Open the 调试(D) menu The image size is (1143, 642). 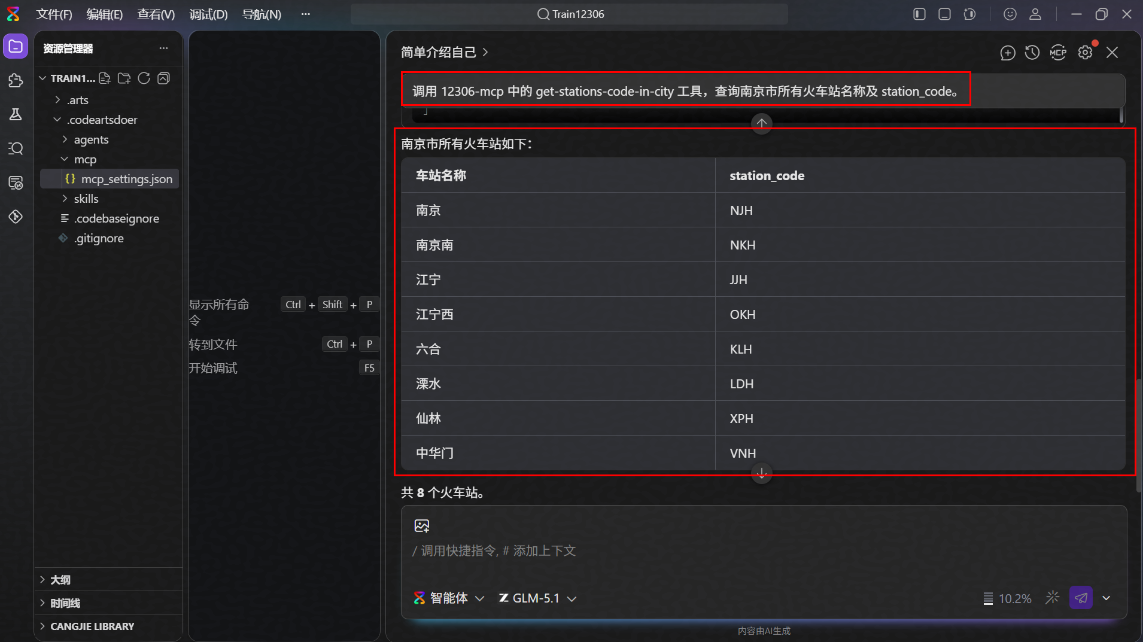[208, 14]
